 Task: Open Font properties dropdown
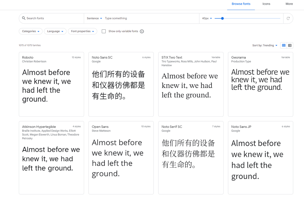82,31
